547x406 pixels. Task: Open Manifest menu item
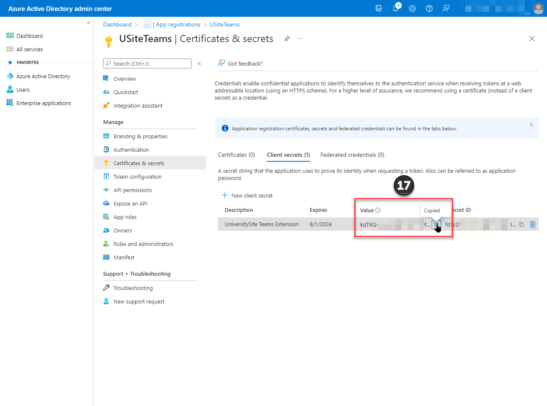coord(124,257)
